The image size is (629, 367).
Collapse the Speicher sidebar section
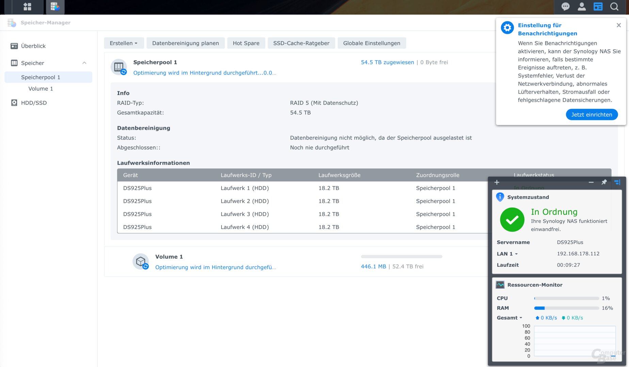click(84, 63)
